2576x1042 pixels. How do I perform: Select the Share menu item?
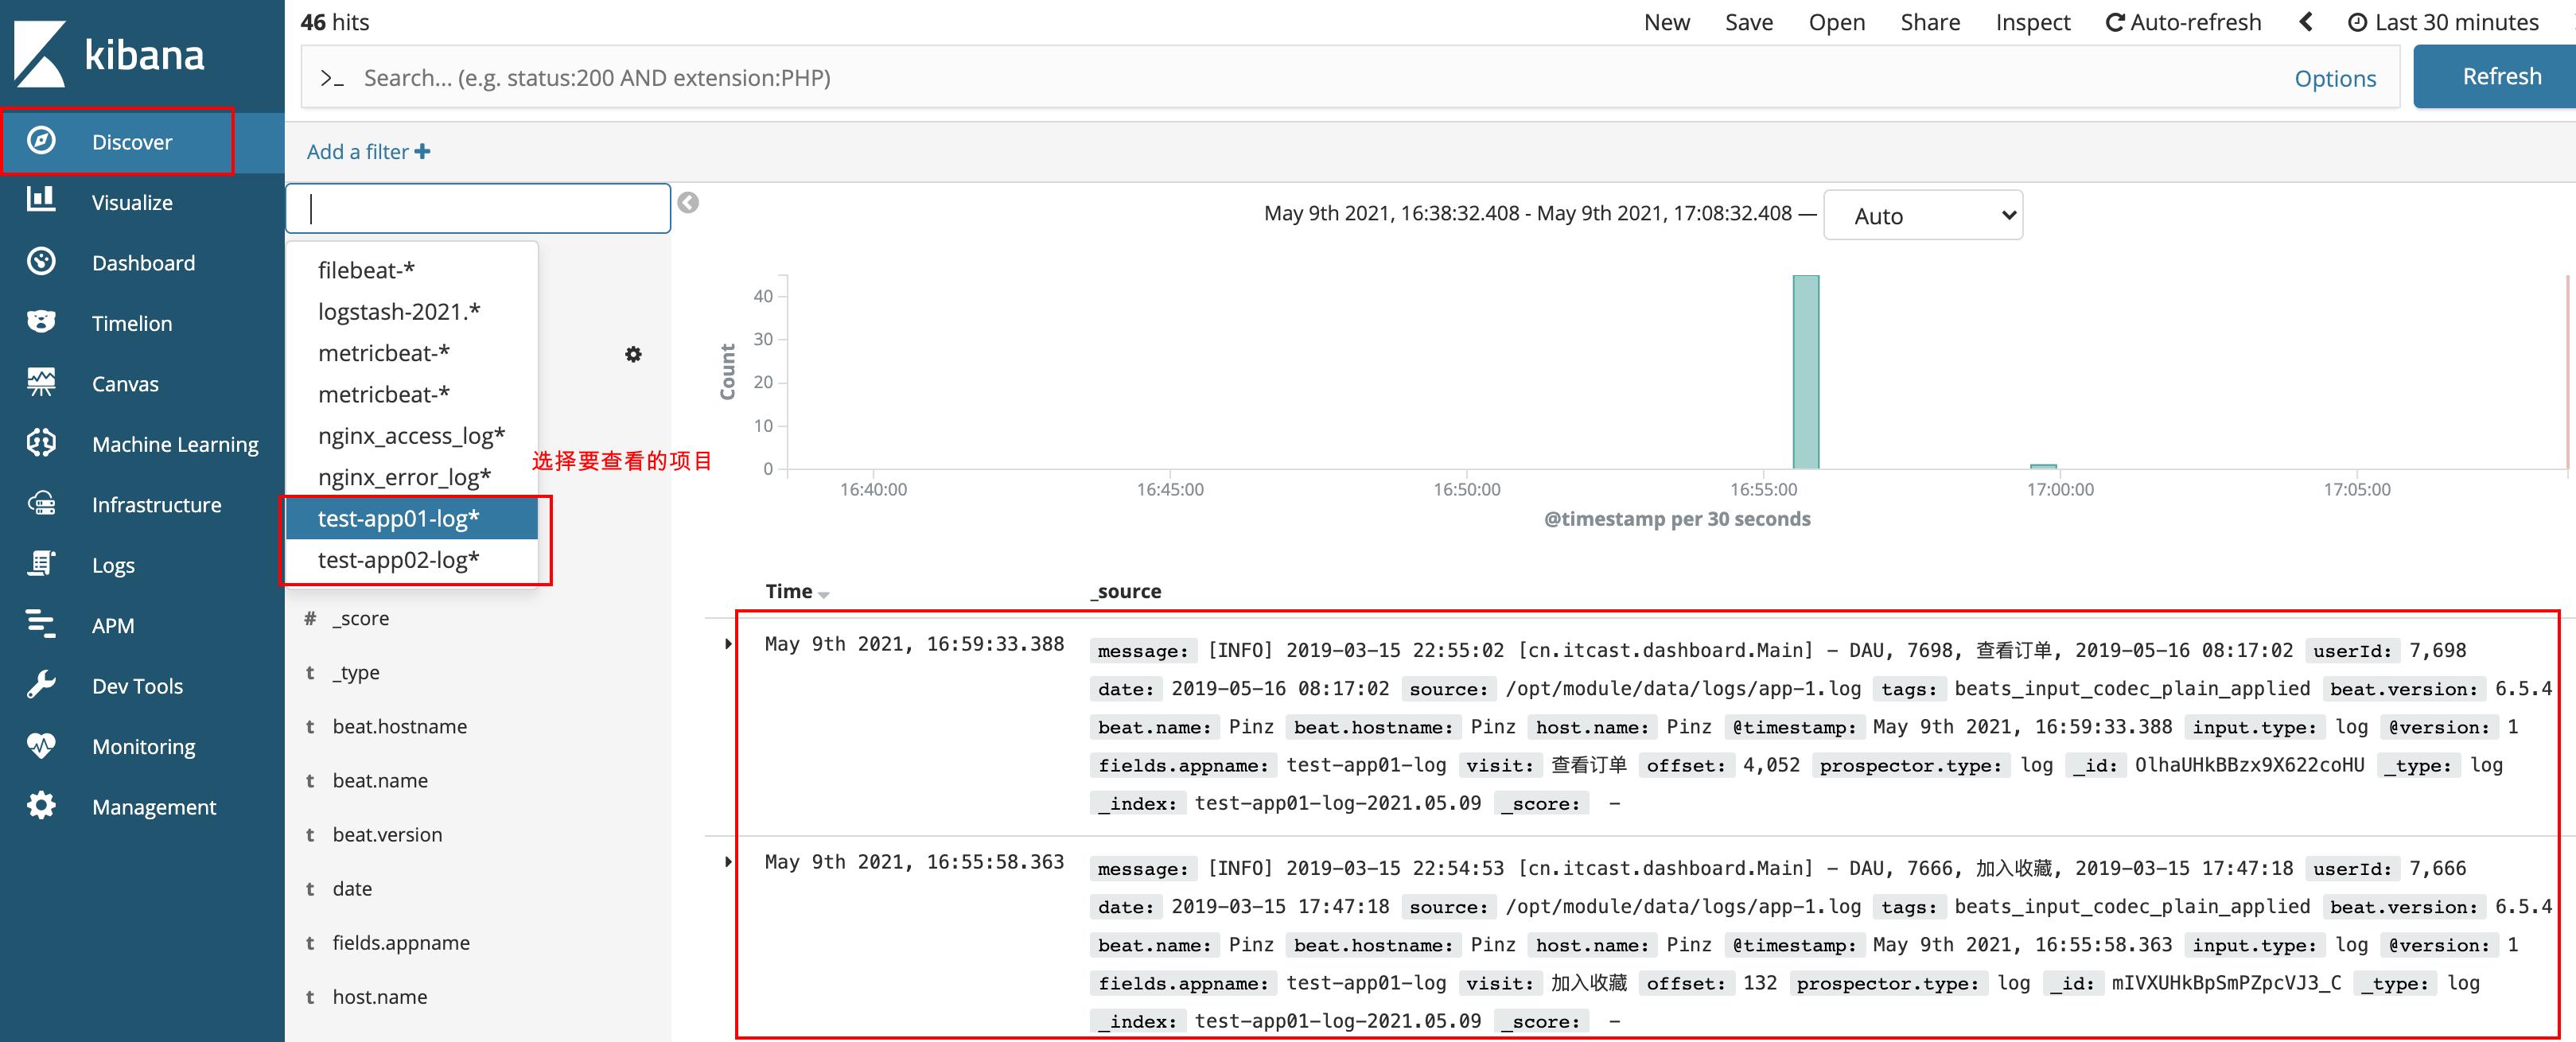click(1930, 21)
